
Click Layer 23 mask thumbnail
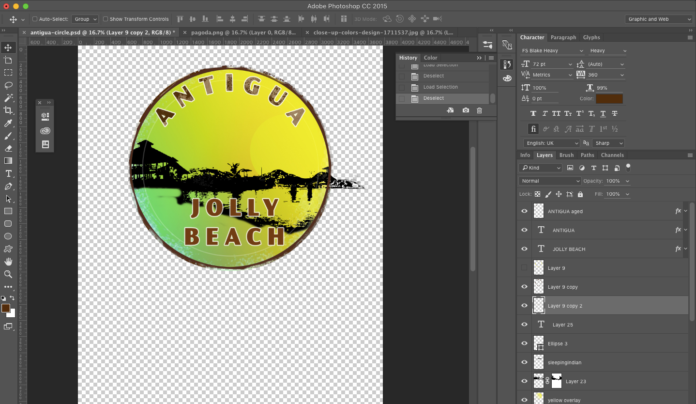point(557,381)
